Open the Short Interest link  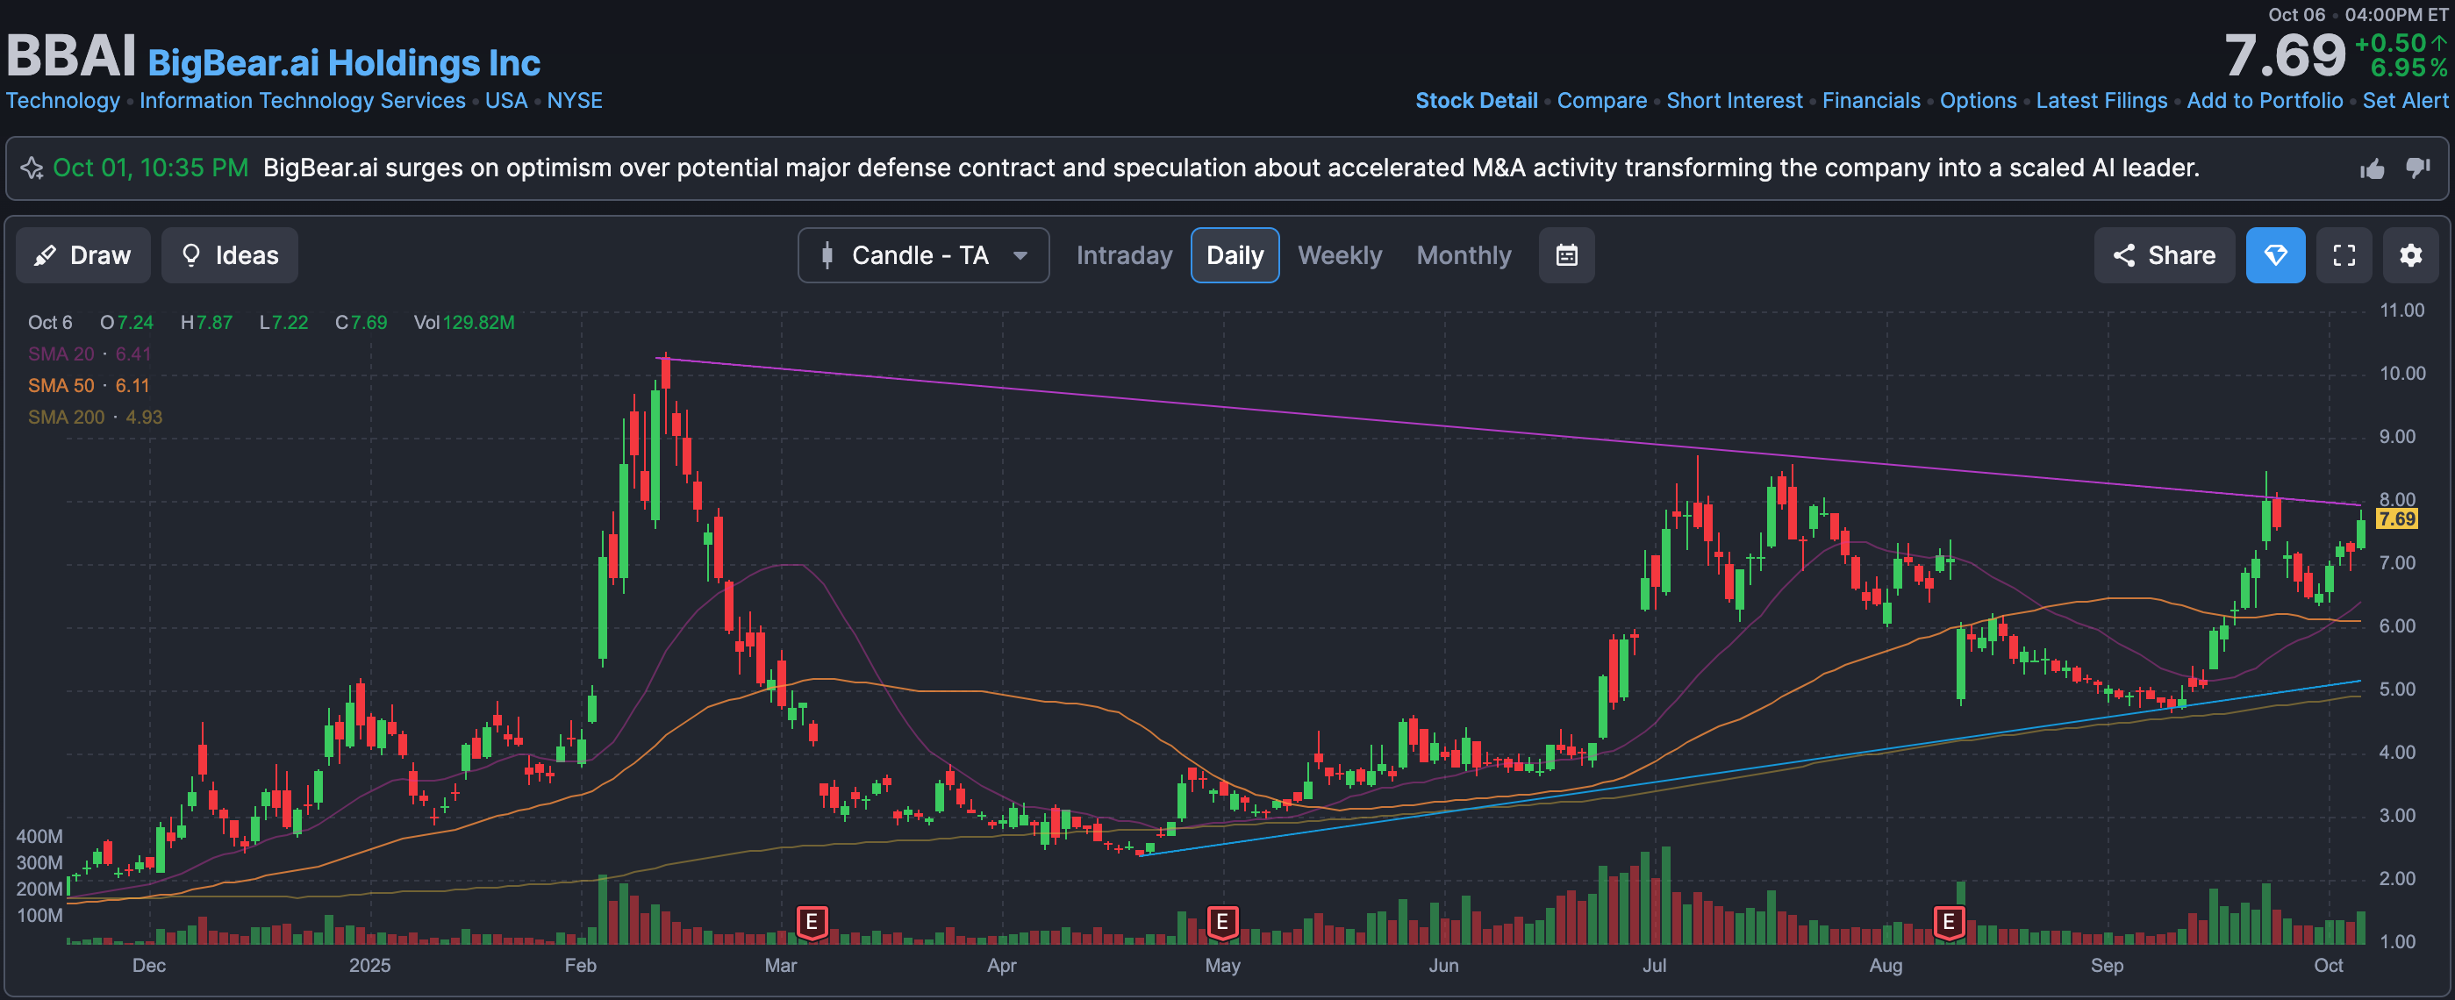coord(1734,101)
